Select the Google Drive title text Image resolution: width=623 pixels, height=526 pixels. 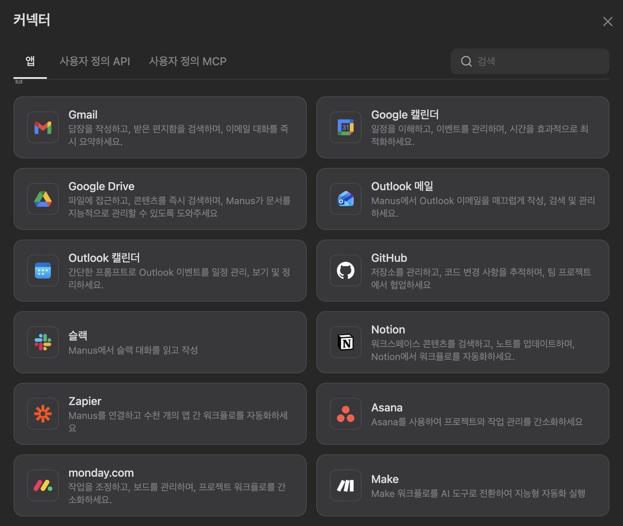pos(101,187)
